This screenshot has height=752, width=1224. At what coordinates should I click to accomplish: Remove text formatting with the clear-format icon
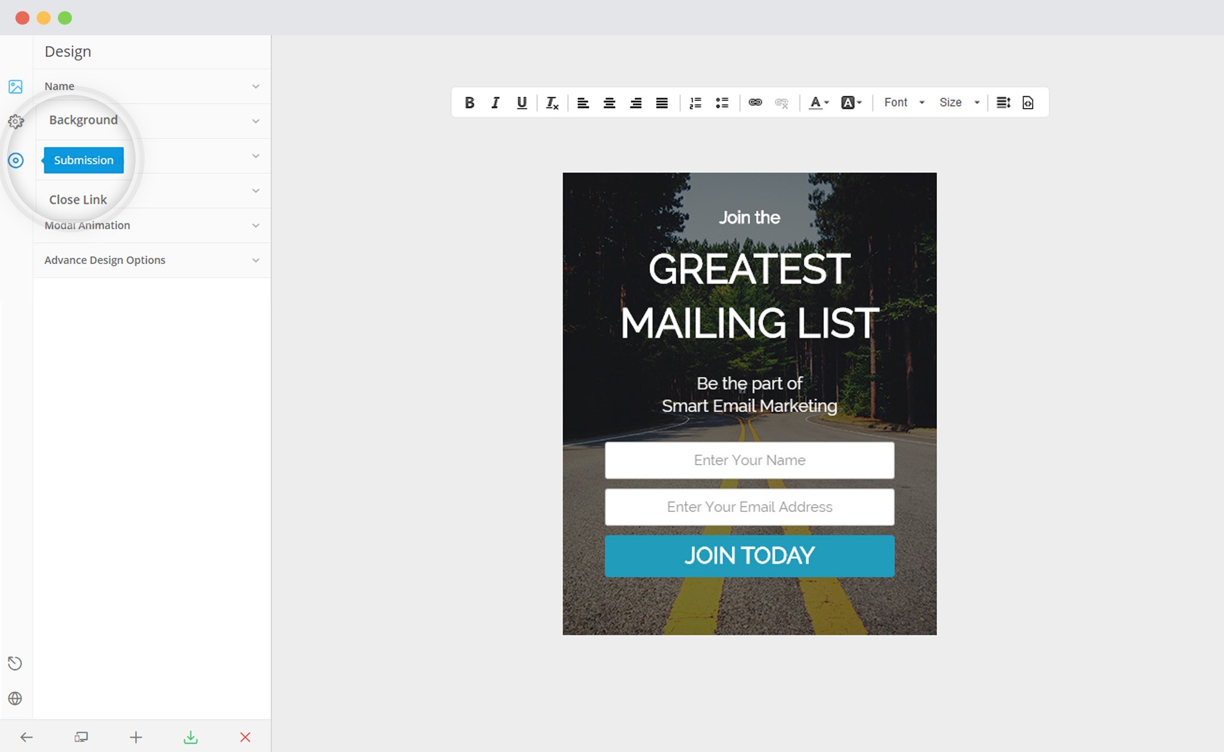(x=552, y=103)
